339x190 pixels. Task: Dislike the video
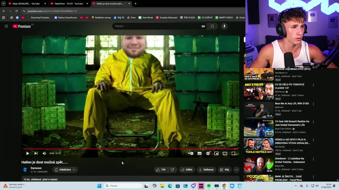172,170
